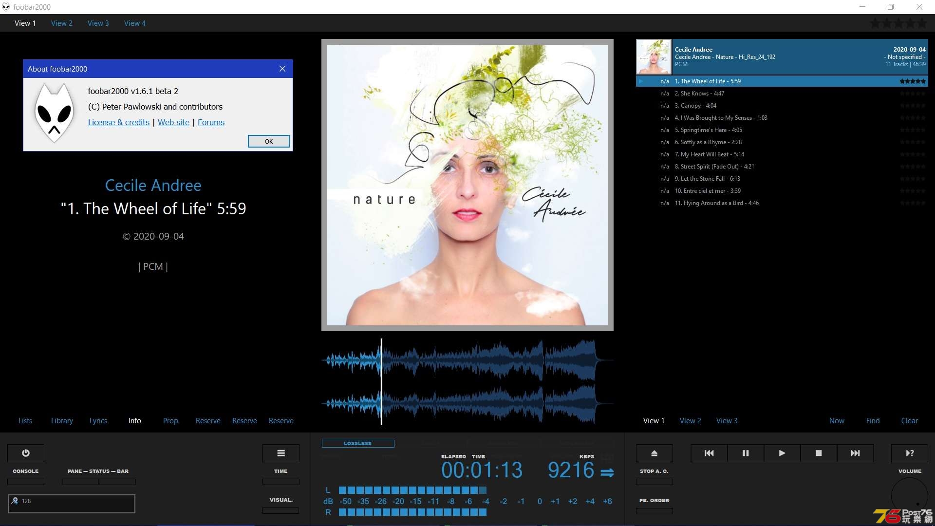Adjust the volume knob
The width and height of the screenshot is (935, 526).
[910, 496]
